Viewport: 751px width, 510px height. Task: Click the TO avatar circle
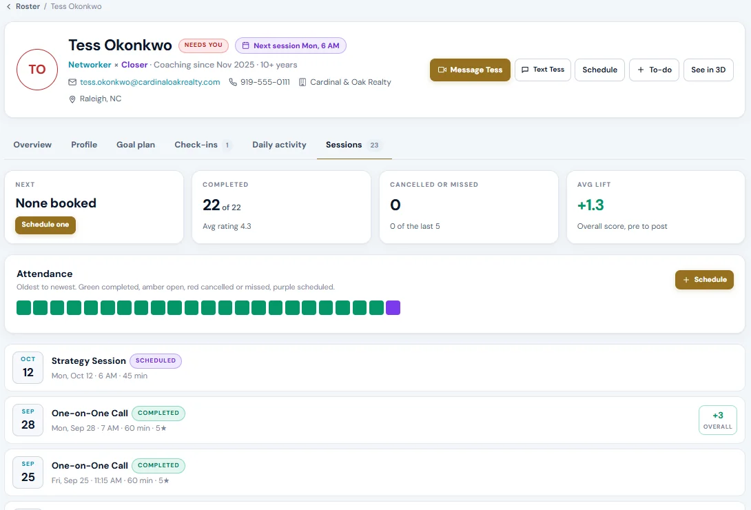tap(37, 70)
